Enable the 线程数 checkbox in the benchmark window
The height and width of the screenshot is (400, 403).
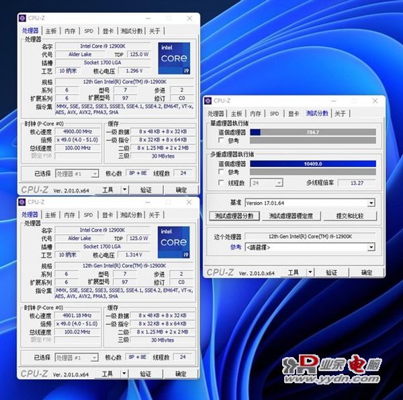(x=220, y=183)
